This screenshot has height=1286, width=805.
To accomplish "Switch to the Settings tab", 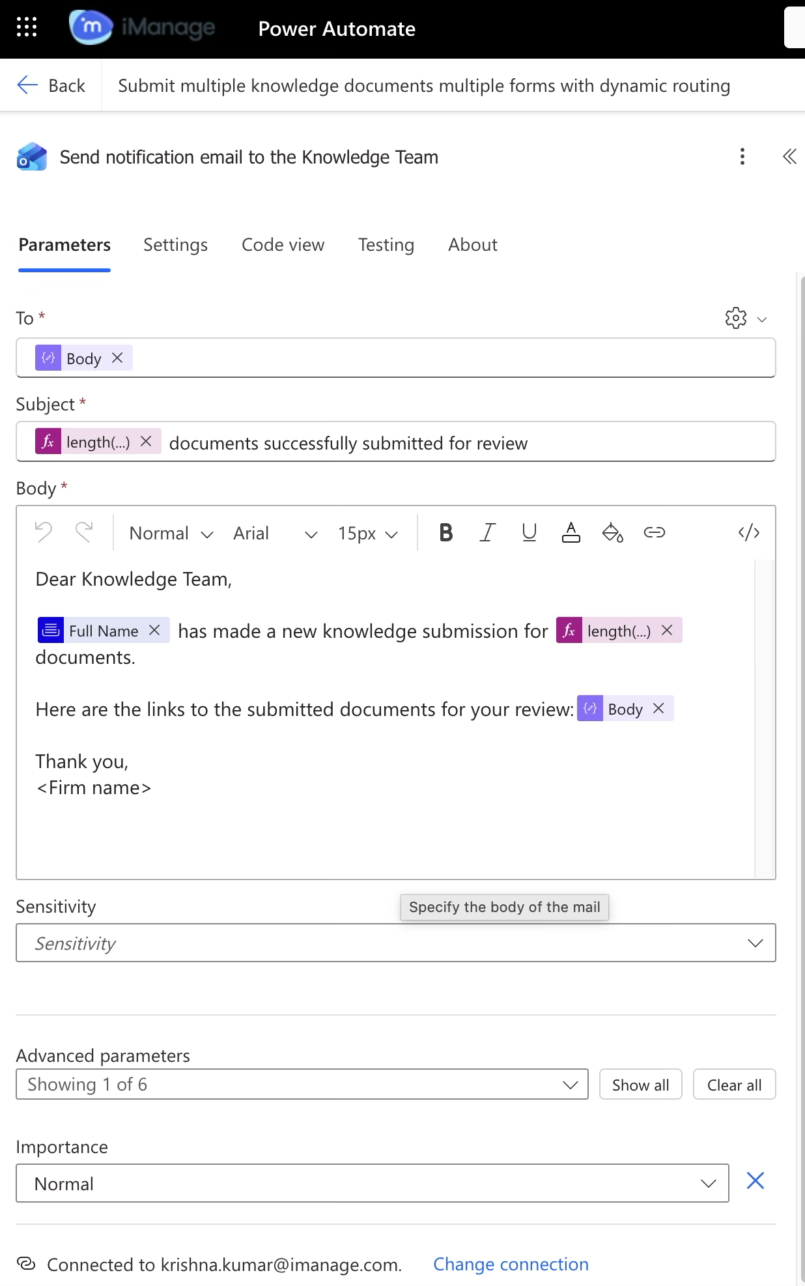I will (x=175, y=245).
